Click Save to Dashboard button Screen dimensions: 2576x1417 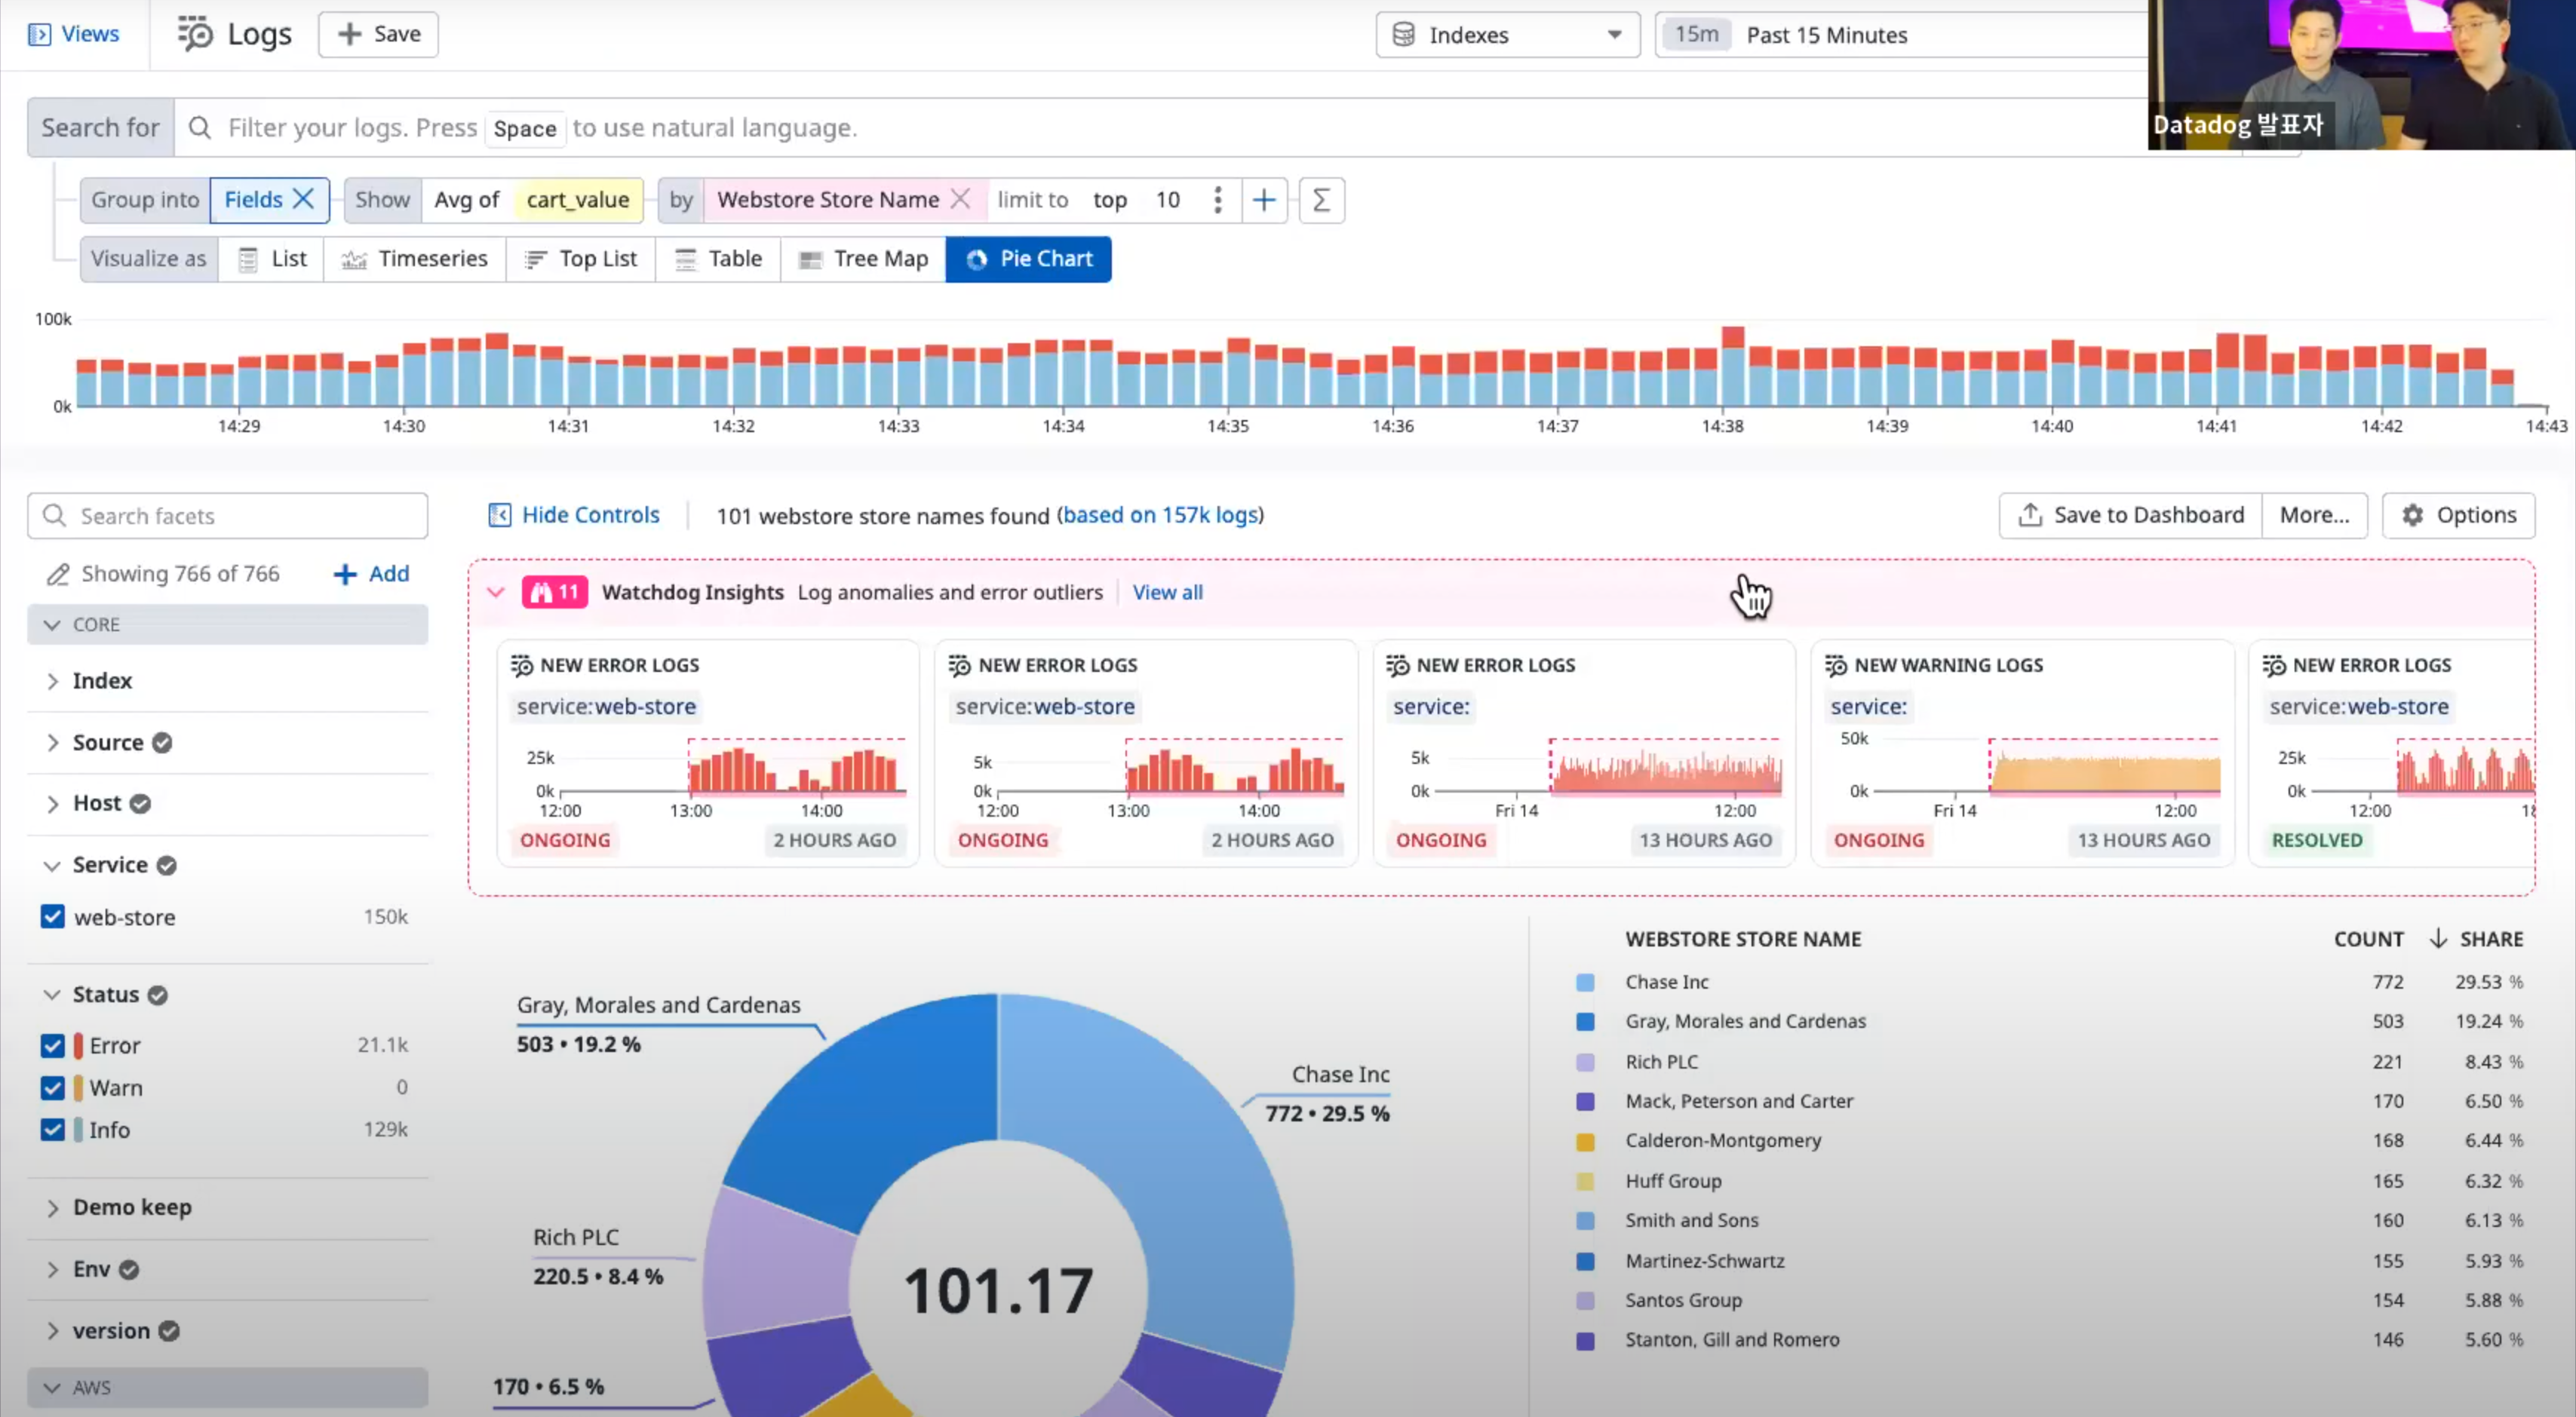point(2130,515)
